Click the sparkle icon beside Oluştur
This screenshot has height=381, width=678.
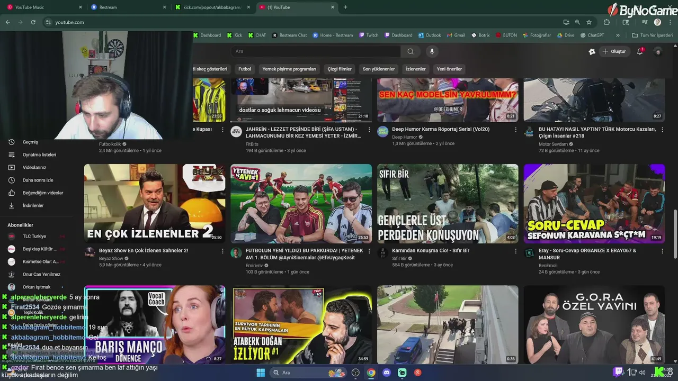592,51
